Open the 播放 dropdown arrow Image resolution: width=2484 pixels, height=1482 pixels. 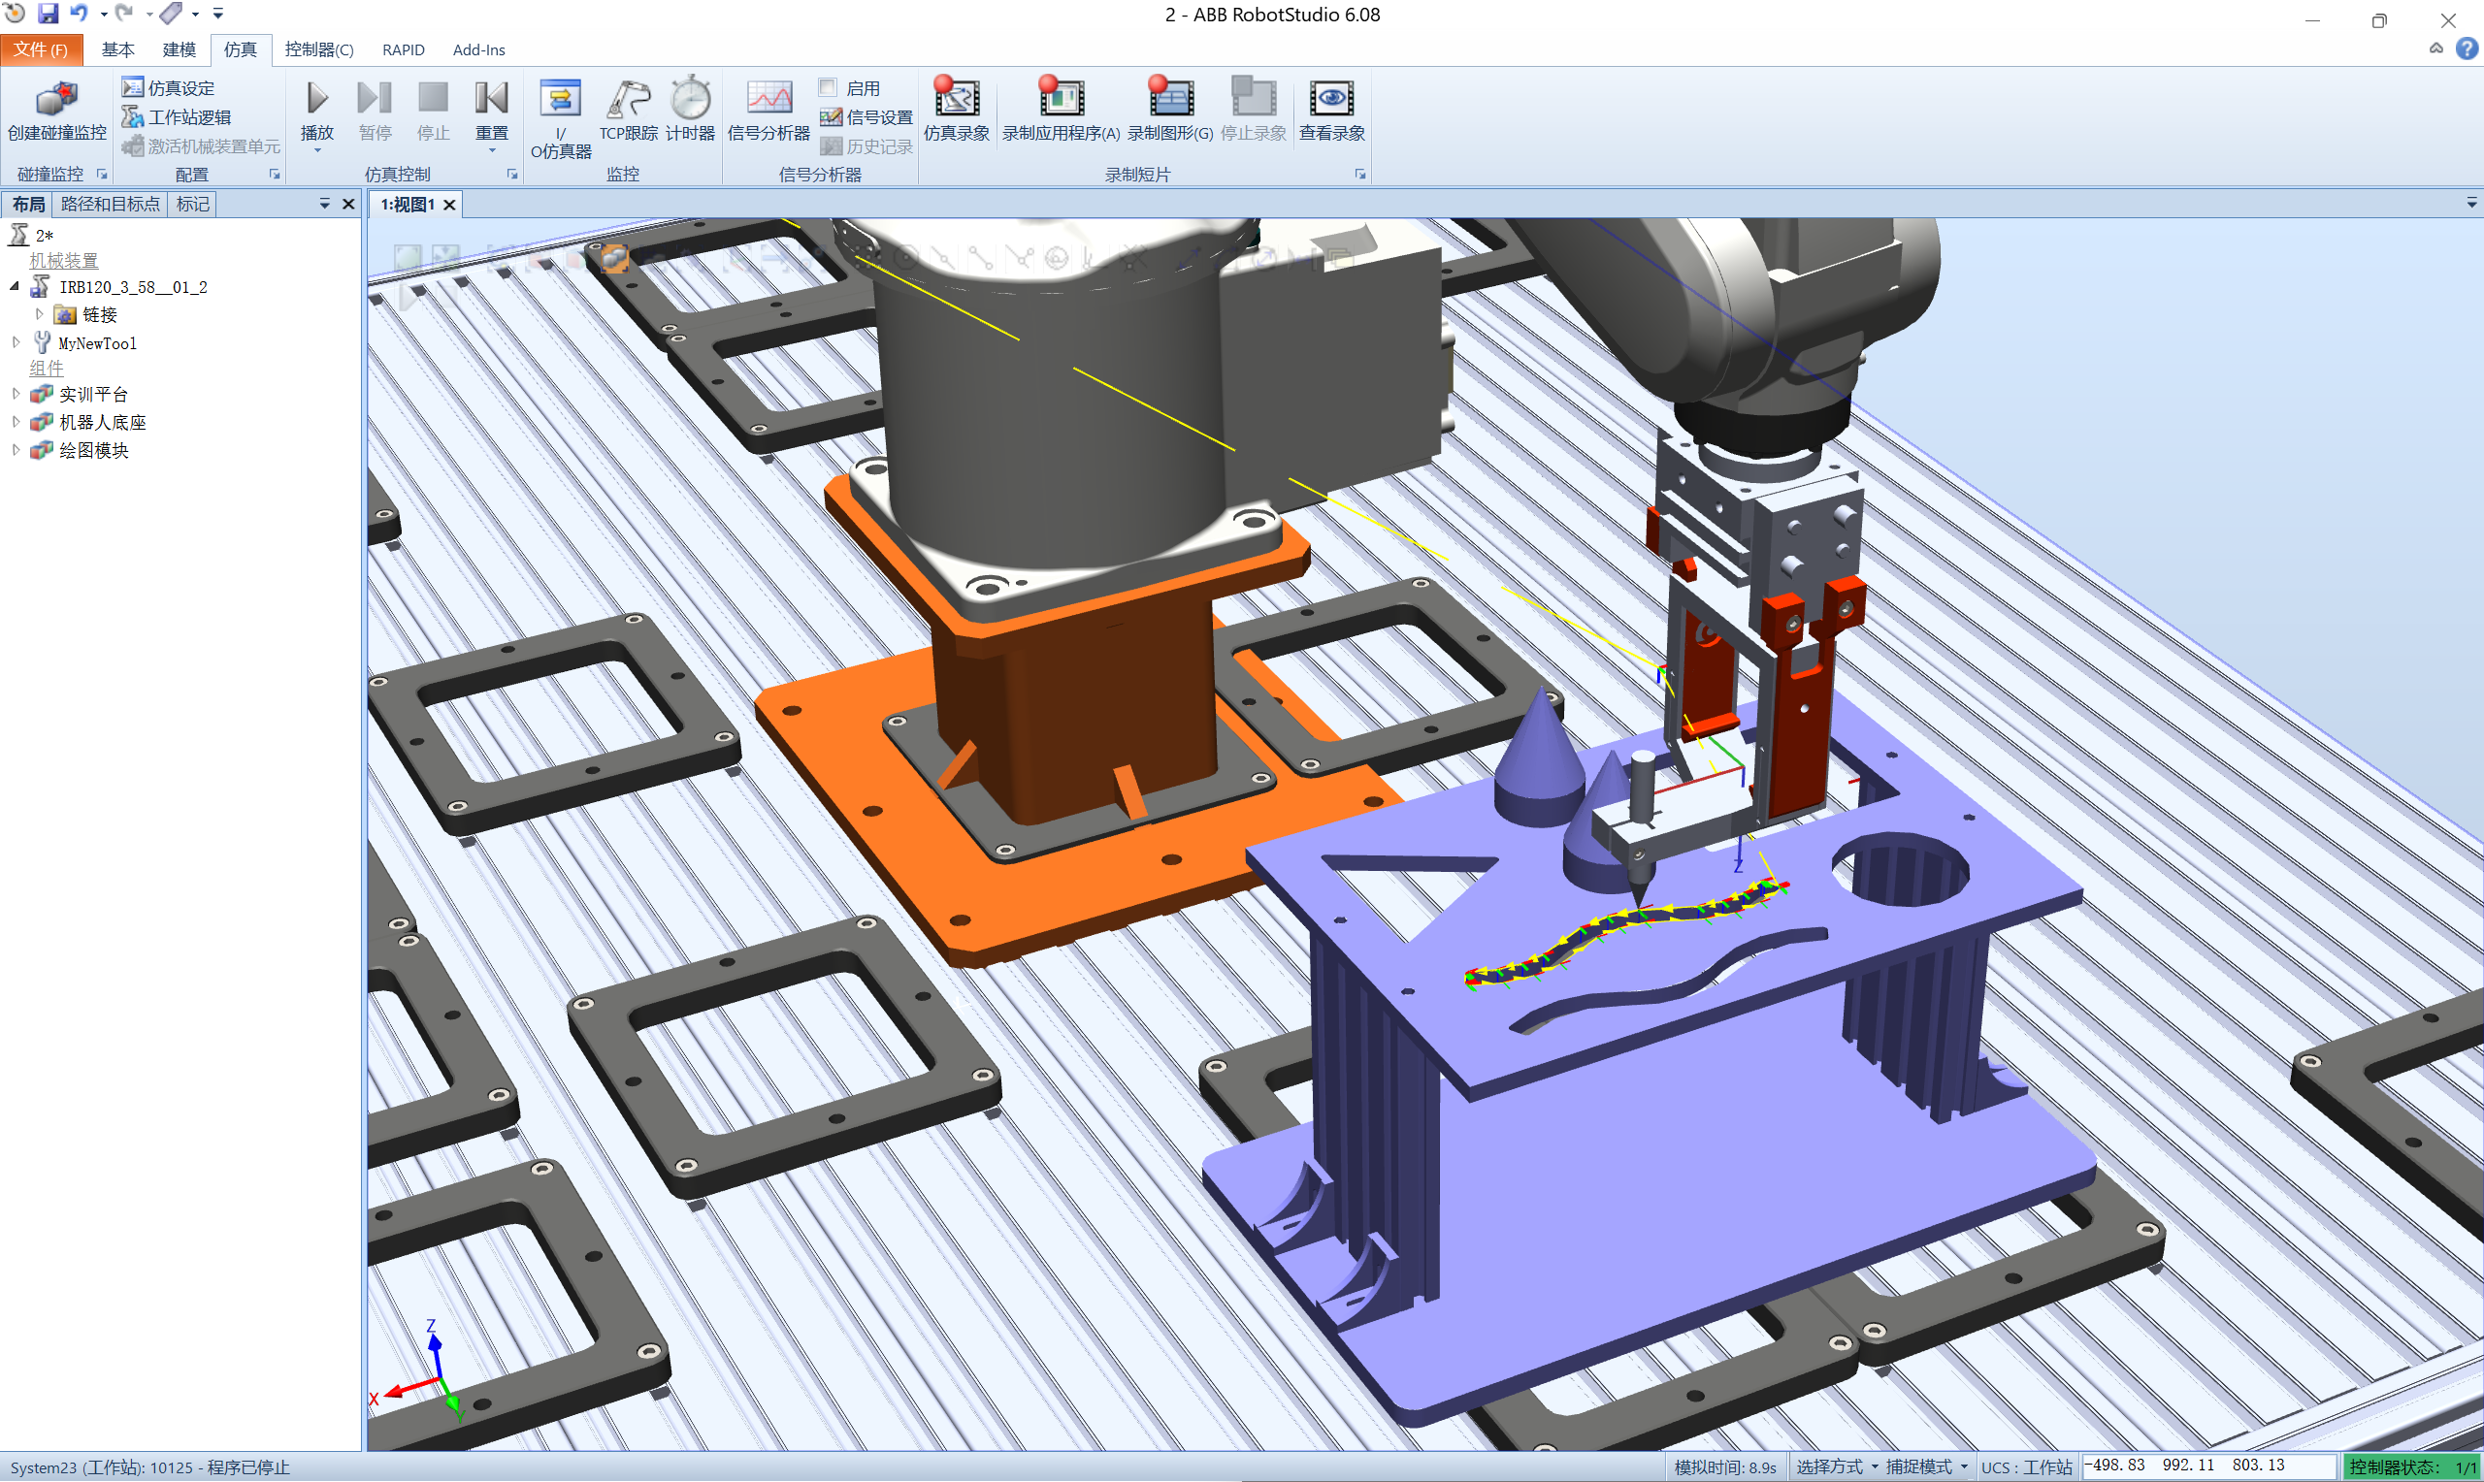(x=316, y=150)
